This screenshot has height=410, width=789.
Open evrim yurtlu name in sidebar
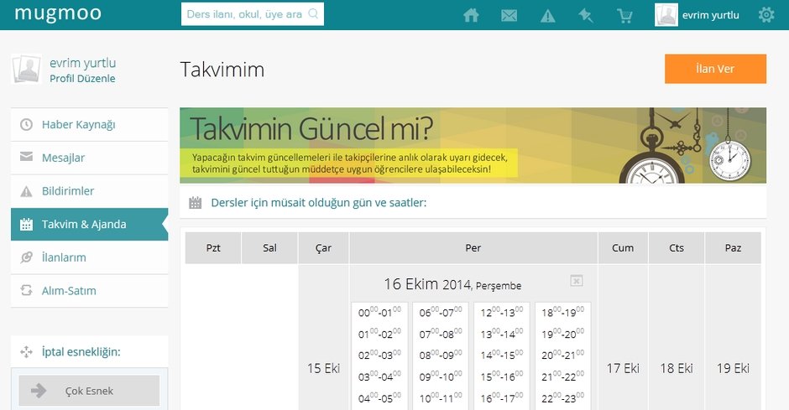(x=82, y=63)
